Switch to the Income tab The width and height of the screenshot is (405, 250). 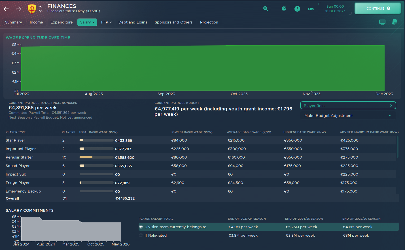[36, 22]
